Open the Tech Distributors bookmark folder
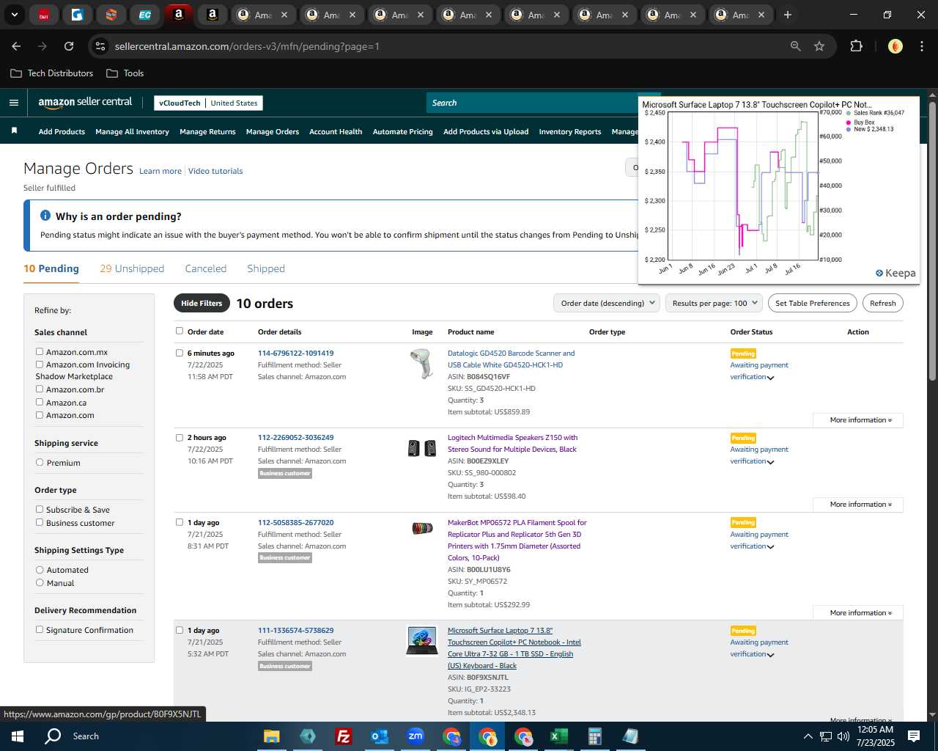The height and width of the screenshot is (751, 938). 52,73
